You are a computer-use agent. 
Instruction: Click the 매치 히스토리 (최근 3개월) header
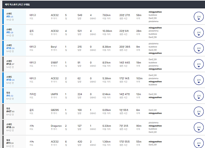[x=17, y=5]
